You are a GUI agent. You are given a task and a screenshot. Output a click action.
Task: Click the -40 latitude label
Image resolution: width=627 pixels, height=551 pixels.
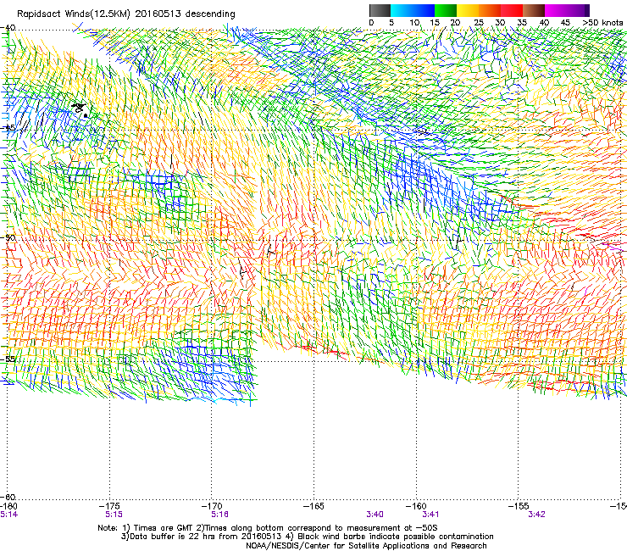(x=8, y=28)
